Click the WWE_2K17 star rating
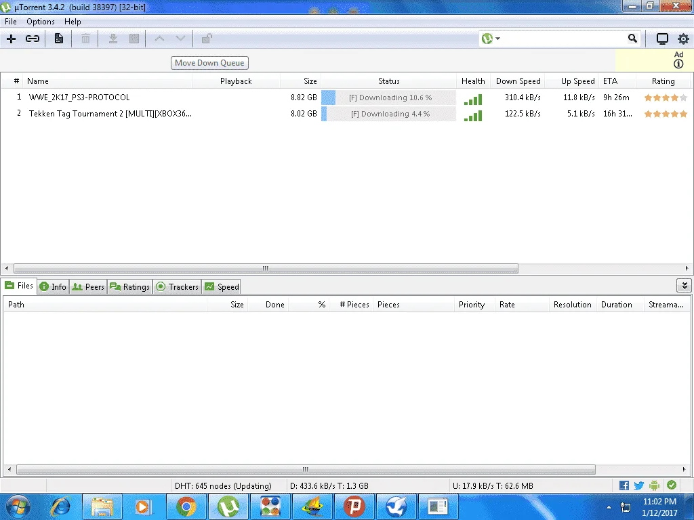The width and height of the screenshot is (694, 520). pos(666,97)
